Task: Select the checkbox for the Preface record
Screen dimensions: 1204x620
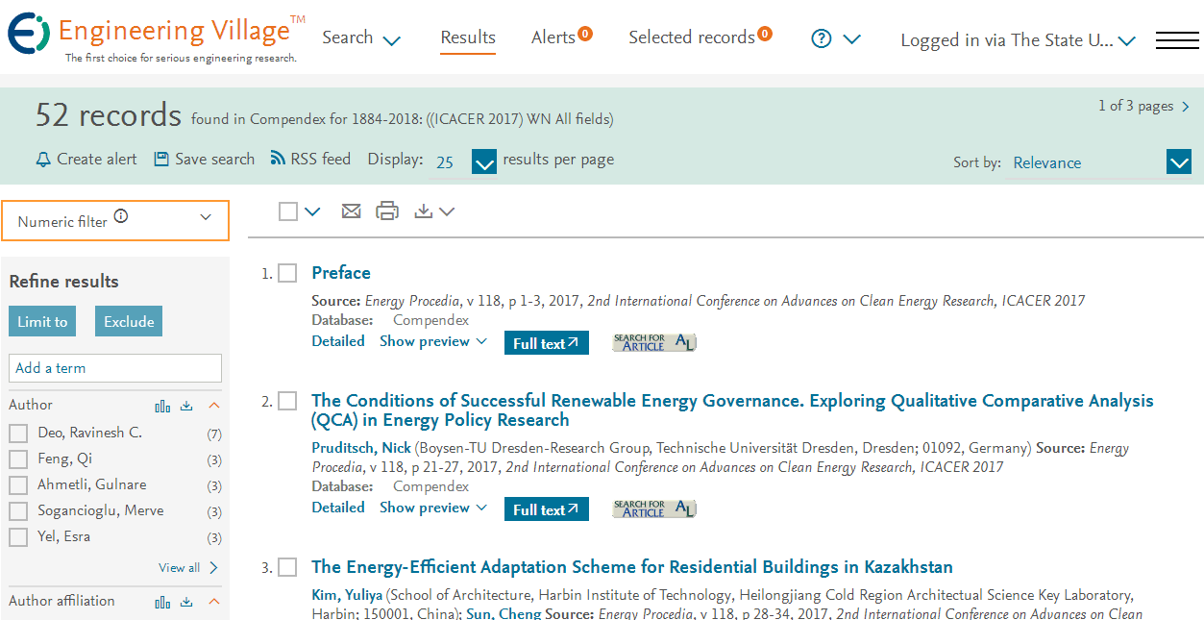Action: [x=287, y=273]
